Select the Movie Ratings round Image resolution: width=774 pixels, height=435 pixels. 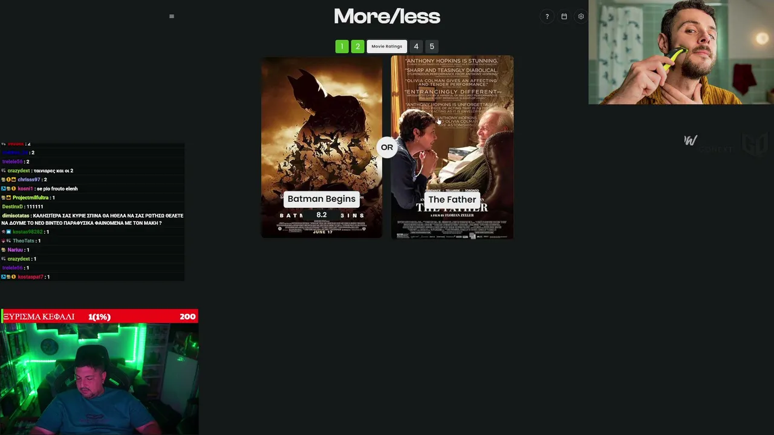(387, 47)
